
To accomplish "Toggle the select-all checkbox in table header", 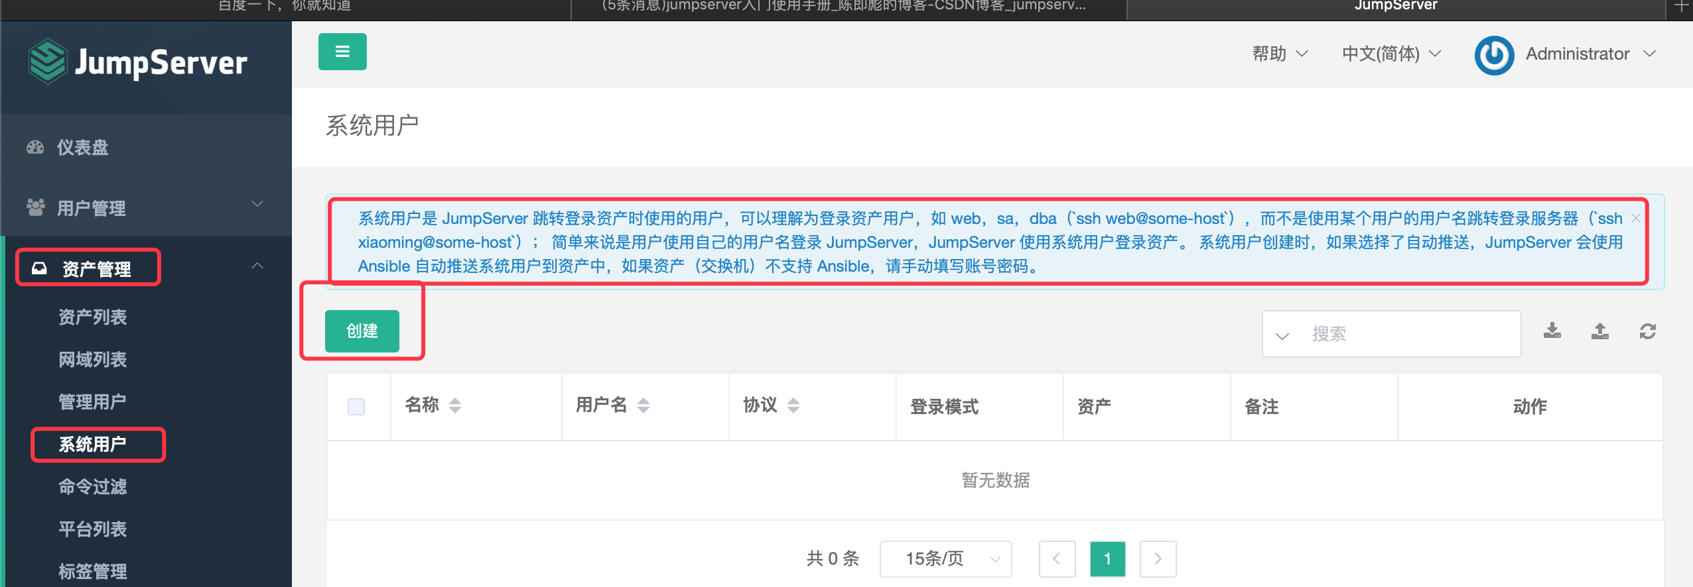I will [x=356, y=406].
